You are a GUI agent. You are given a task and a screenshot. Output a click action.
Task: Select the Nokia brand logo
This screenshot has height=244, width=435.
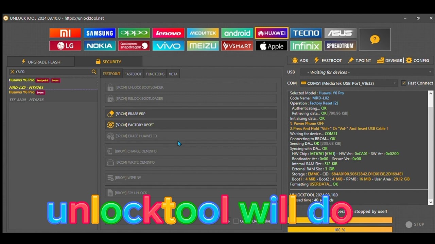(x=100, y=46)
